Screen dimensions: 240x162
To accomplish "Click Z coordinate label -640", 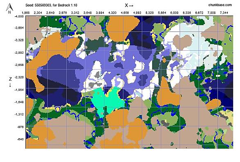I will click(x=20, y=139).
